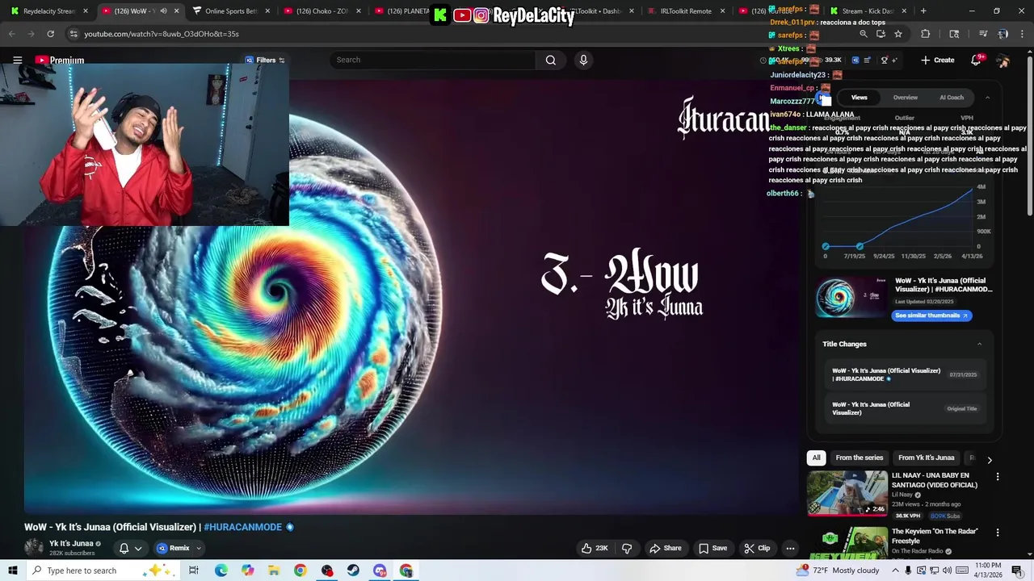Open Steam from taskbar
The image size is (1034, 581).
[x=353, y=571]
